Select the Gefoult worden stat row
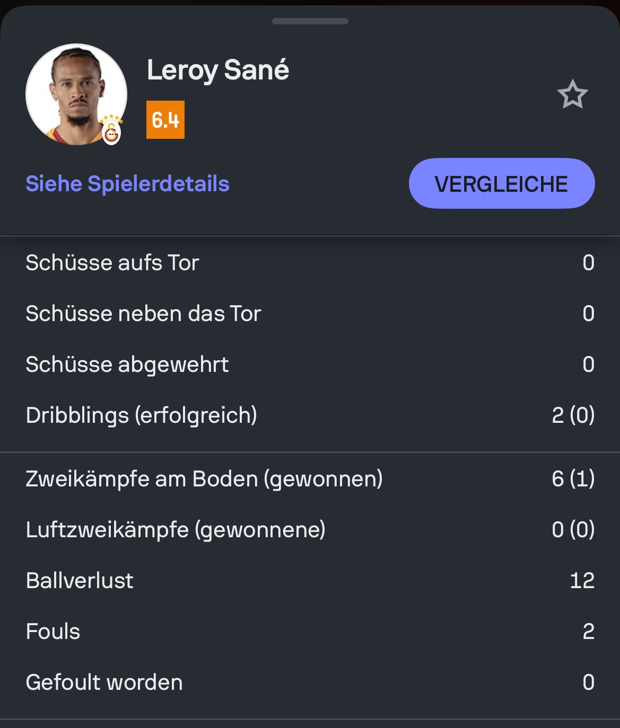The height and width of the screenshot is (728, 620). 310,682
